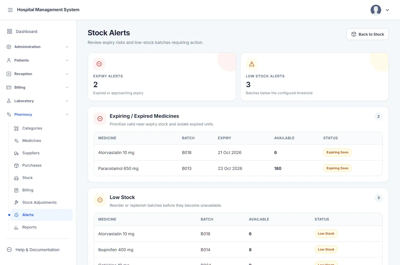The height and width of the screenshot is (265, 400).
Task: Expand the Laboratory chevron
Action: click(67, 101)
